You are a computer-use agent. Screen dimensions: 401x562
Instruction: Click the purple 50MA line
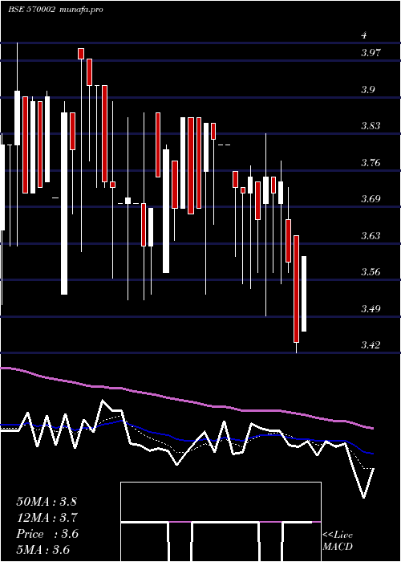click(x=186, y=401)
